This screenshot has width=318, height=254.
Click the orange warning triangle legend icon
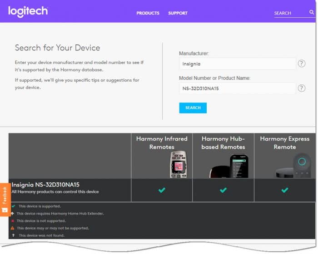[x=13, y=228]
